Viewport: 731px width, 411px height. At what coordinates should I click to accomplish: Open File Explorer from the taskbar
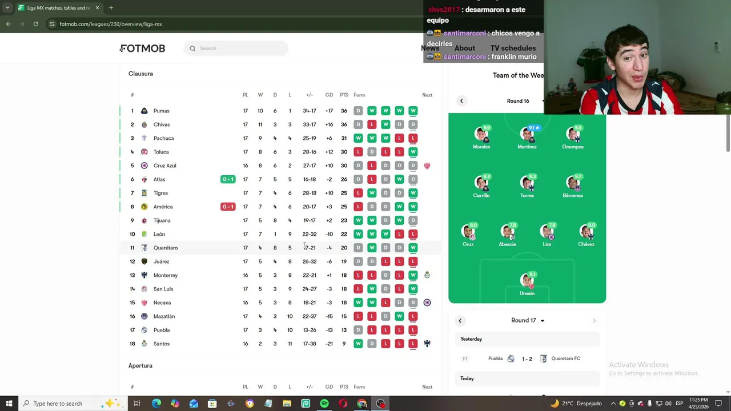coord(287,404)
